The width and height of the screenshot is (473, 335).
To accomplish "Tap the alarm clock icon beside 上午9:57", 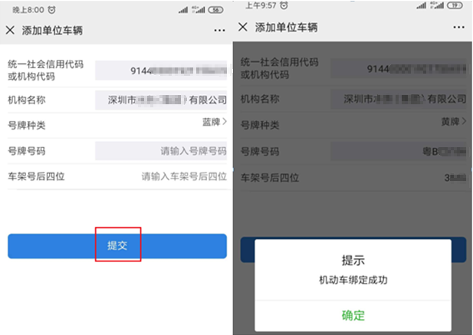I will click(284, 5).
